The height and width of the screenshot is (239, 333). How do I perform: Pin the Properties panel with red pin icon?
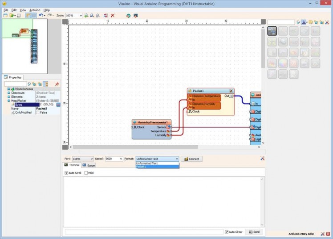tap(57, 84)
